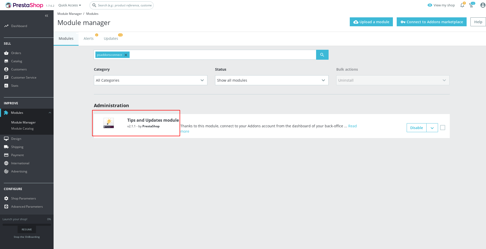
Task: Open the Quick Access dropdown
Action: [70, 5]
